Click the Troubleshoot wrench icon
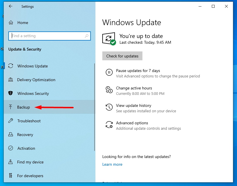This screenshot has width=237, height=186. [11, 121]
